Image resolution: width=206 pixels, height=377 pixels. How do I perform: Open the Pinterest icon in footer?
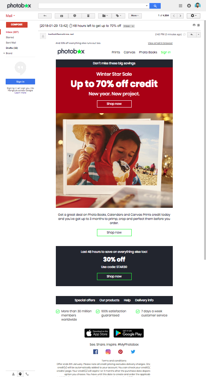[120, 352]
